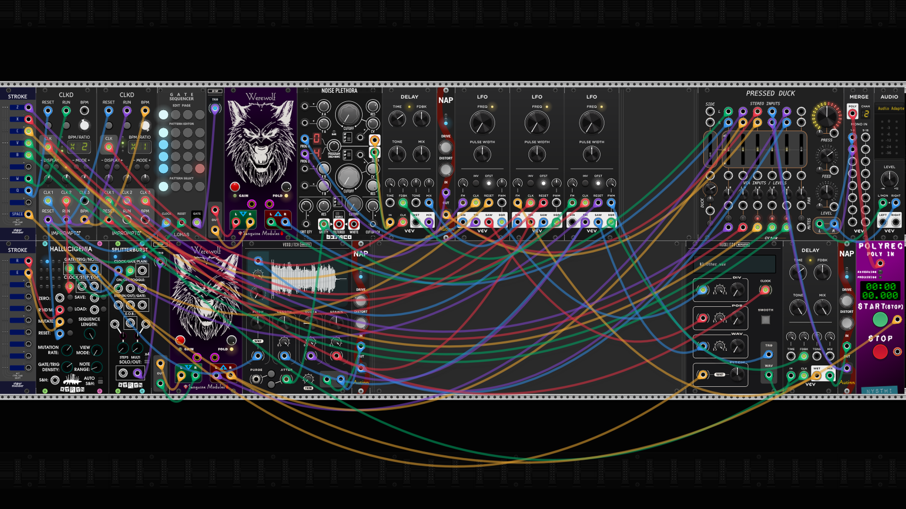This screenshot has width=906, height=509.
Task: Click the RUN input jack on left CLKD
Action: (x=66, y=111)
